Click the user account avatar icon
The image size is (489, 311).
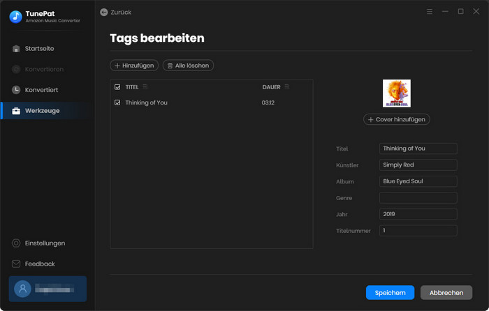point(23,289)
